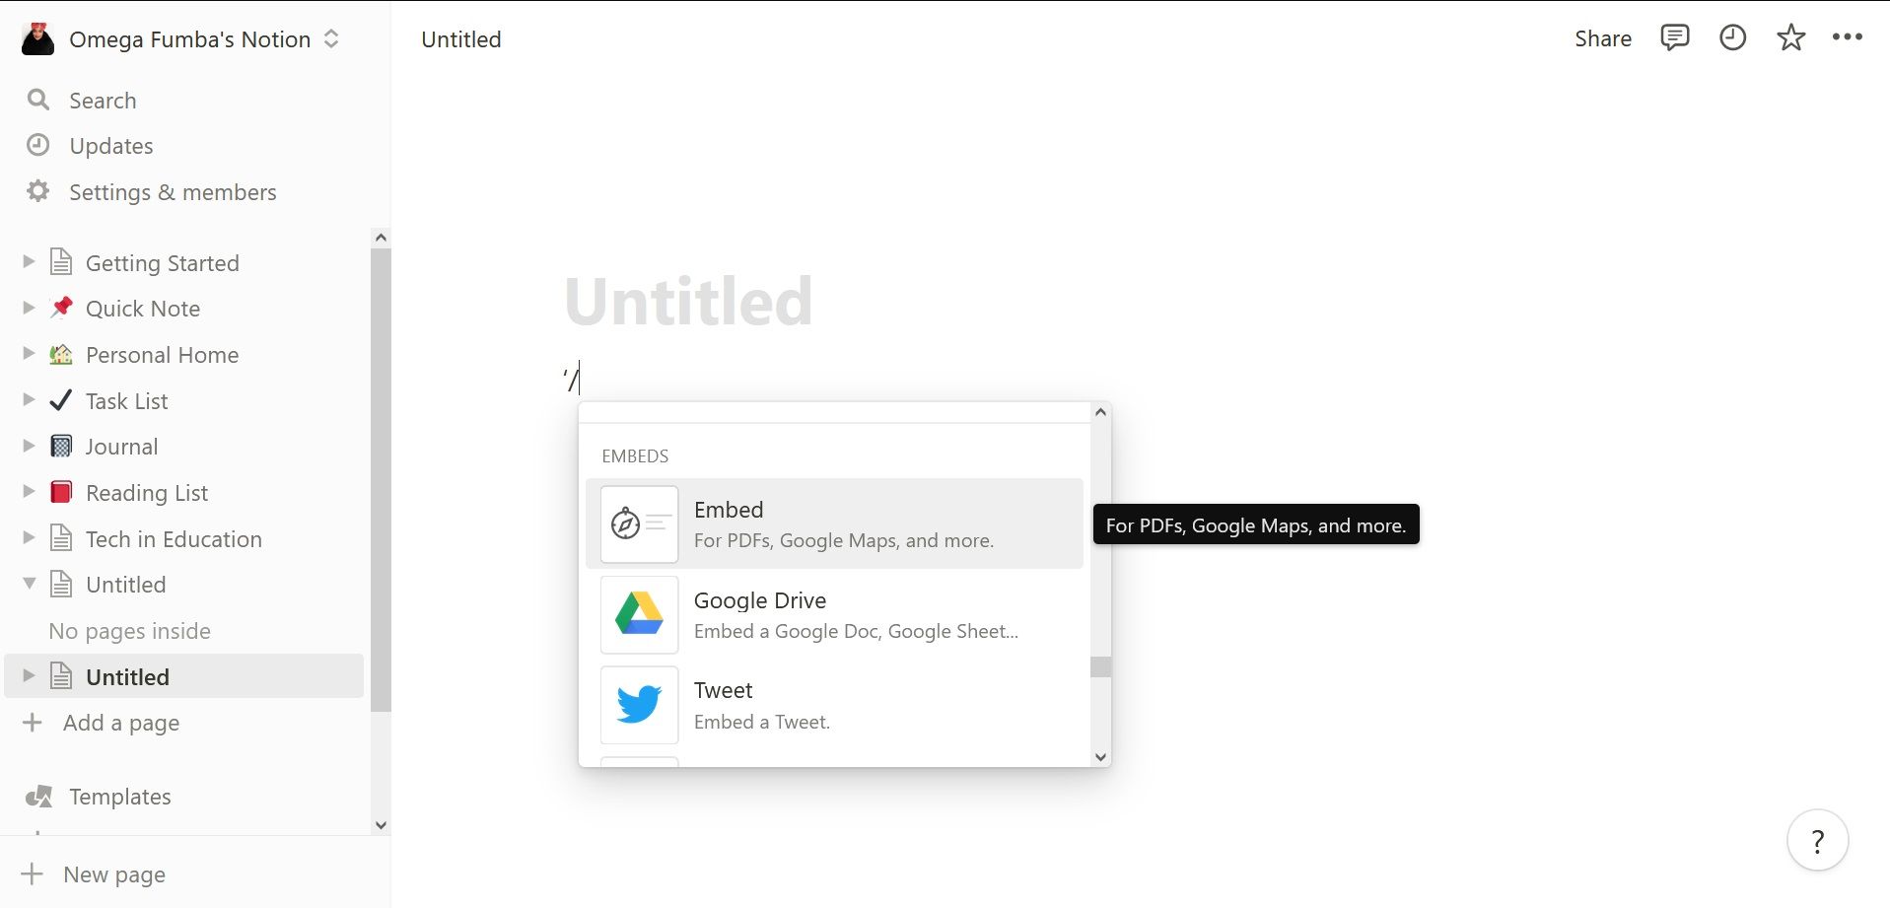Click the Tech in Education page icon
1890x908 pixels.
point(61,538)
